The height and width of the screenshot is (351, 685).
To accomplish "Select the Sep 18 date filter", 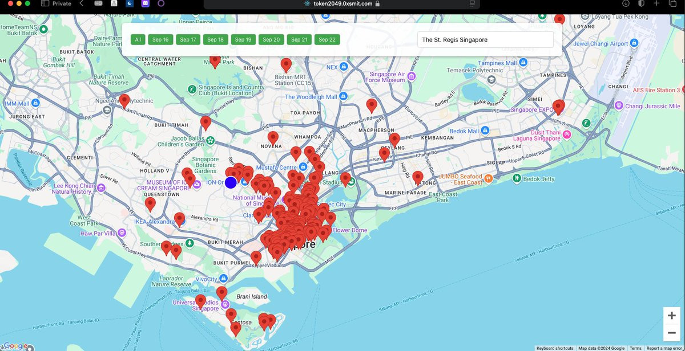I will 215,39.
